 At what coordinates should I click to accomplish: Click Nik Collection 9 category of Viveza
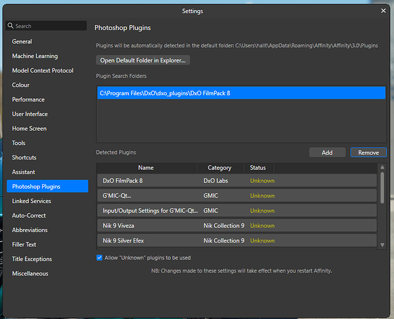pos(224,225)
